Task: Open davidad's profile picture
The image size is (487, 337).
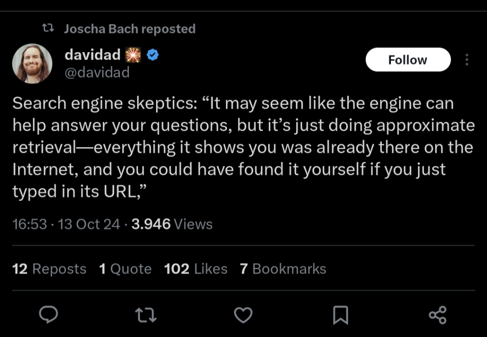Action: pyautogui.click(x=32, y=64)
